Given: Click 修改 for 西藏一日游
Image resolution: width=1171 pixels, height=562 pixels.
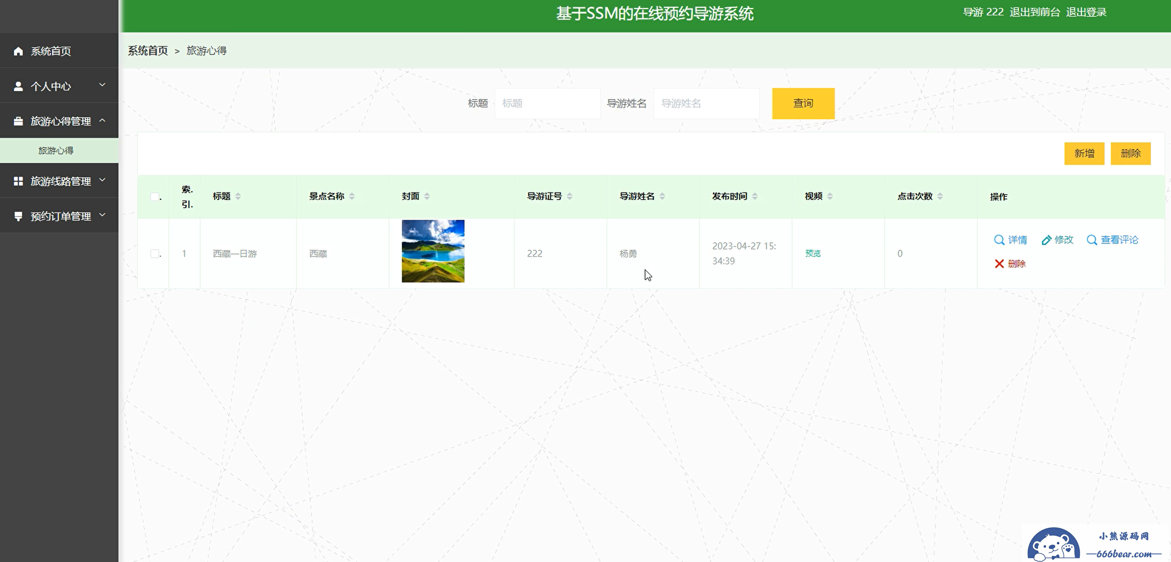Looking at the screenshot, I should 1057,240.
